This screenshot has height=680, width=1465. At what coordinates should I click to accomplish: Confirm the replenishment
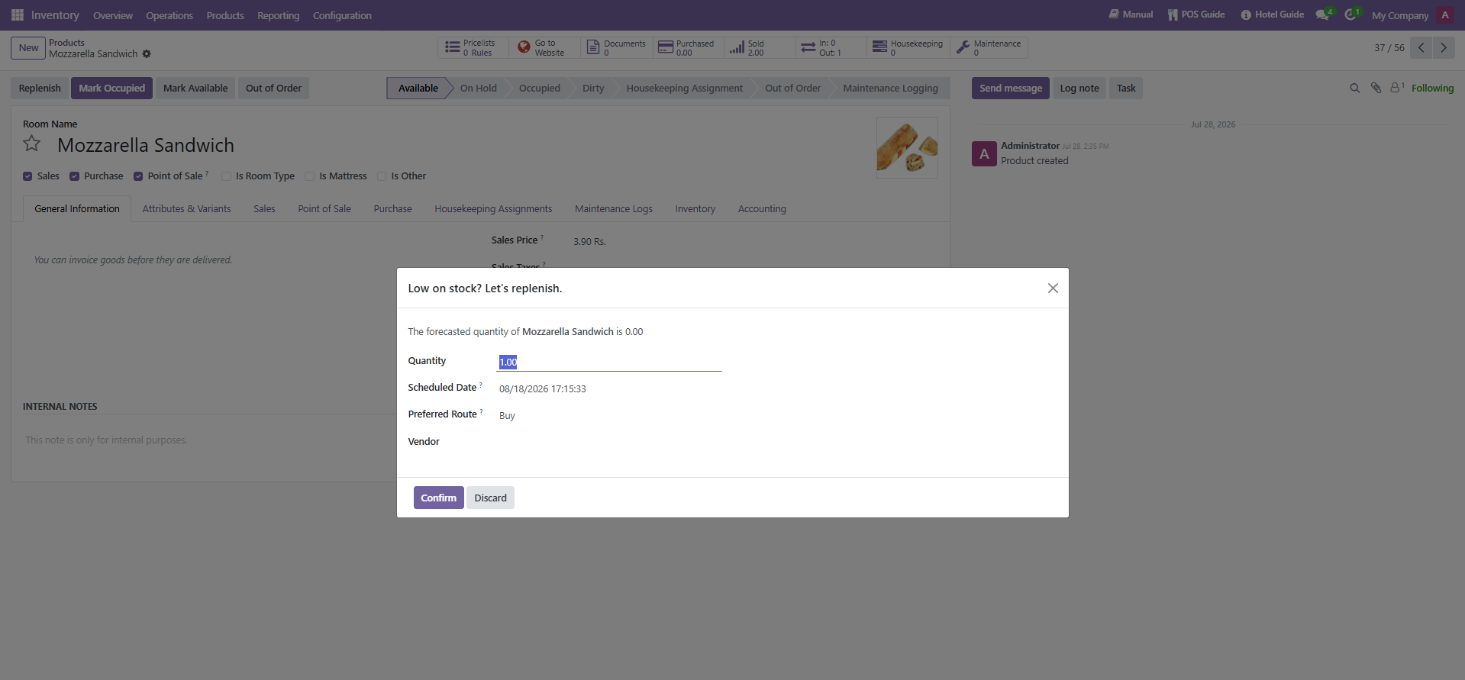(438, 498)
